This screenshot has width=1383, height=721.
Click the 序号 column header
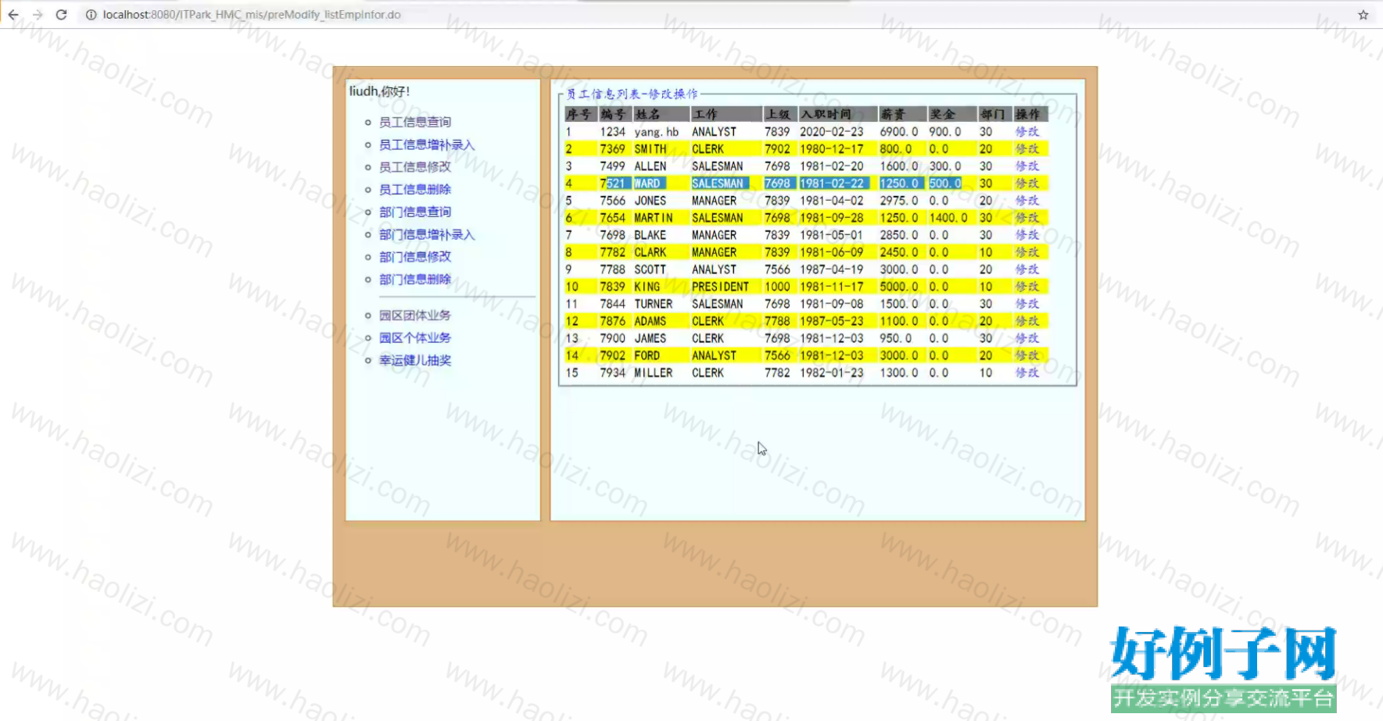tap(580, 114)
